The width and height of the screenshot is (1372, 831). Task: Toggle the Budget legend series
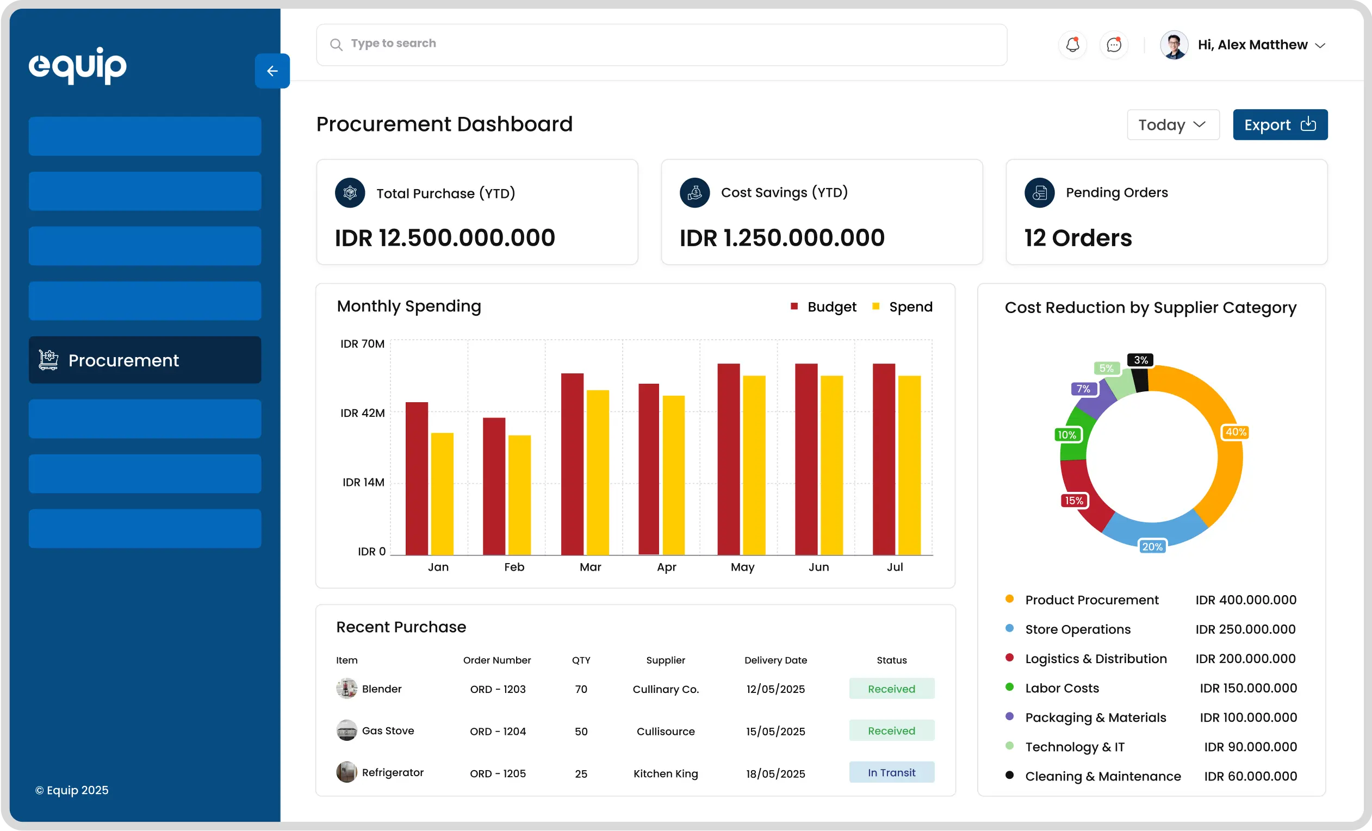823,307
